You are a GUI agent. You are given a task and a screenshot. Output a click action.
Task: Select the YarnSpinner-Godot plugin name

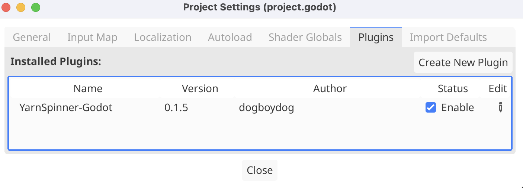pos(66,108)
